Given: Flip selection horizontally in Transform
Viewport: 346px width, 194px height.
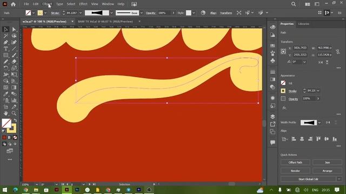Looking at the screenshot, I should coord(321,63).
